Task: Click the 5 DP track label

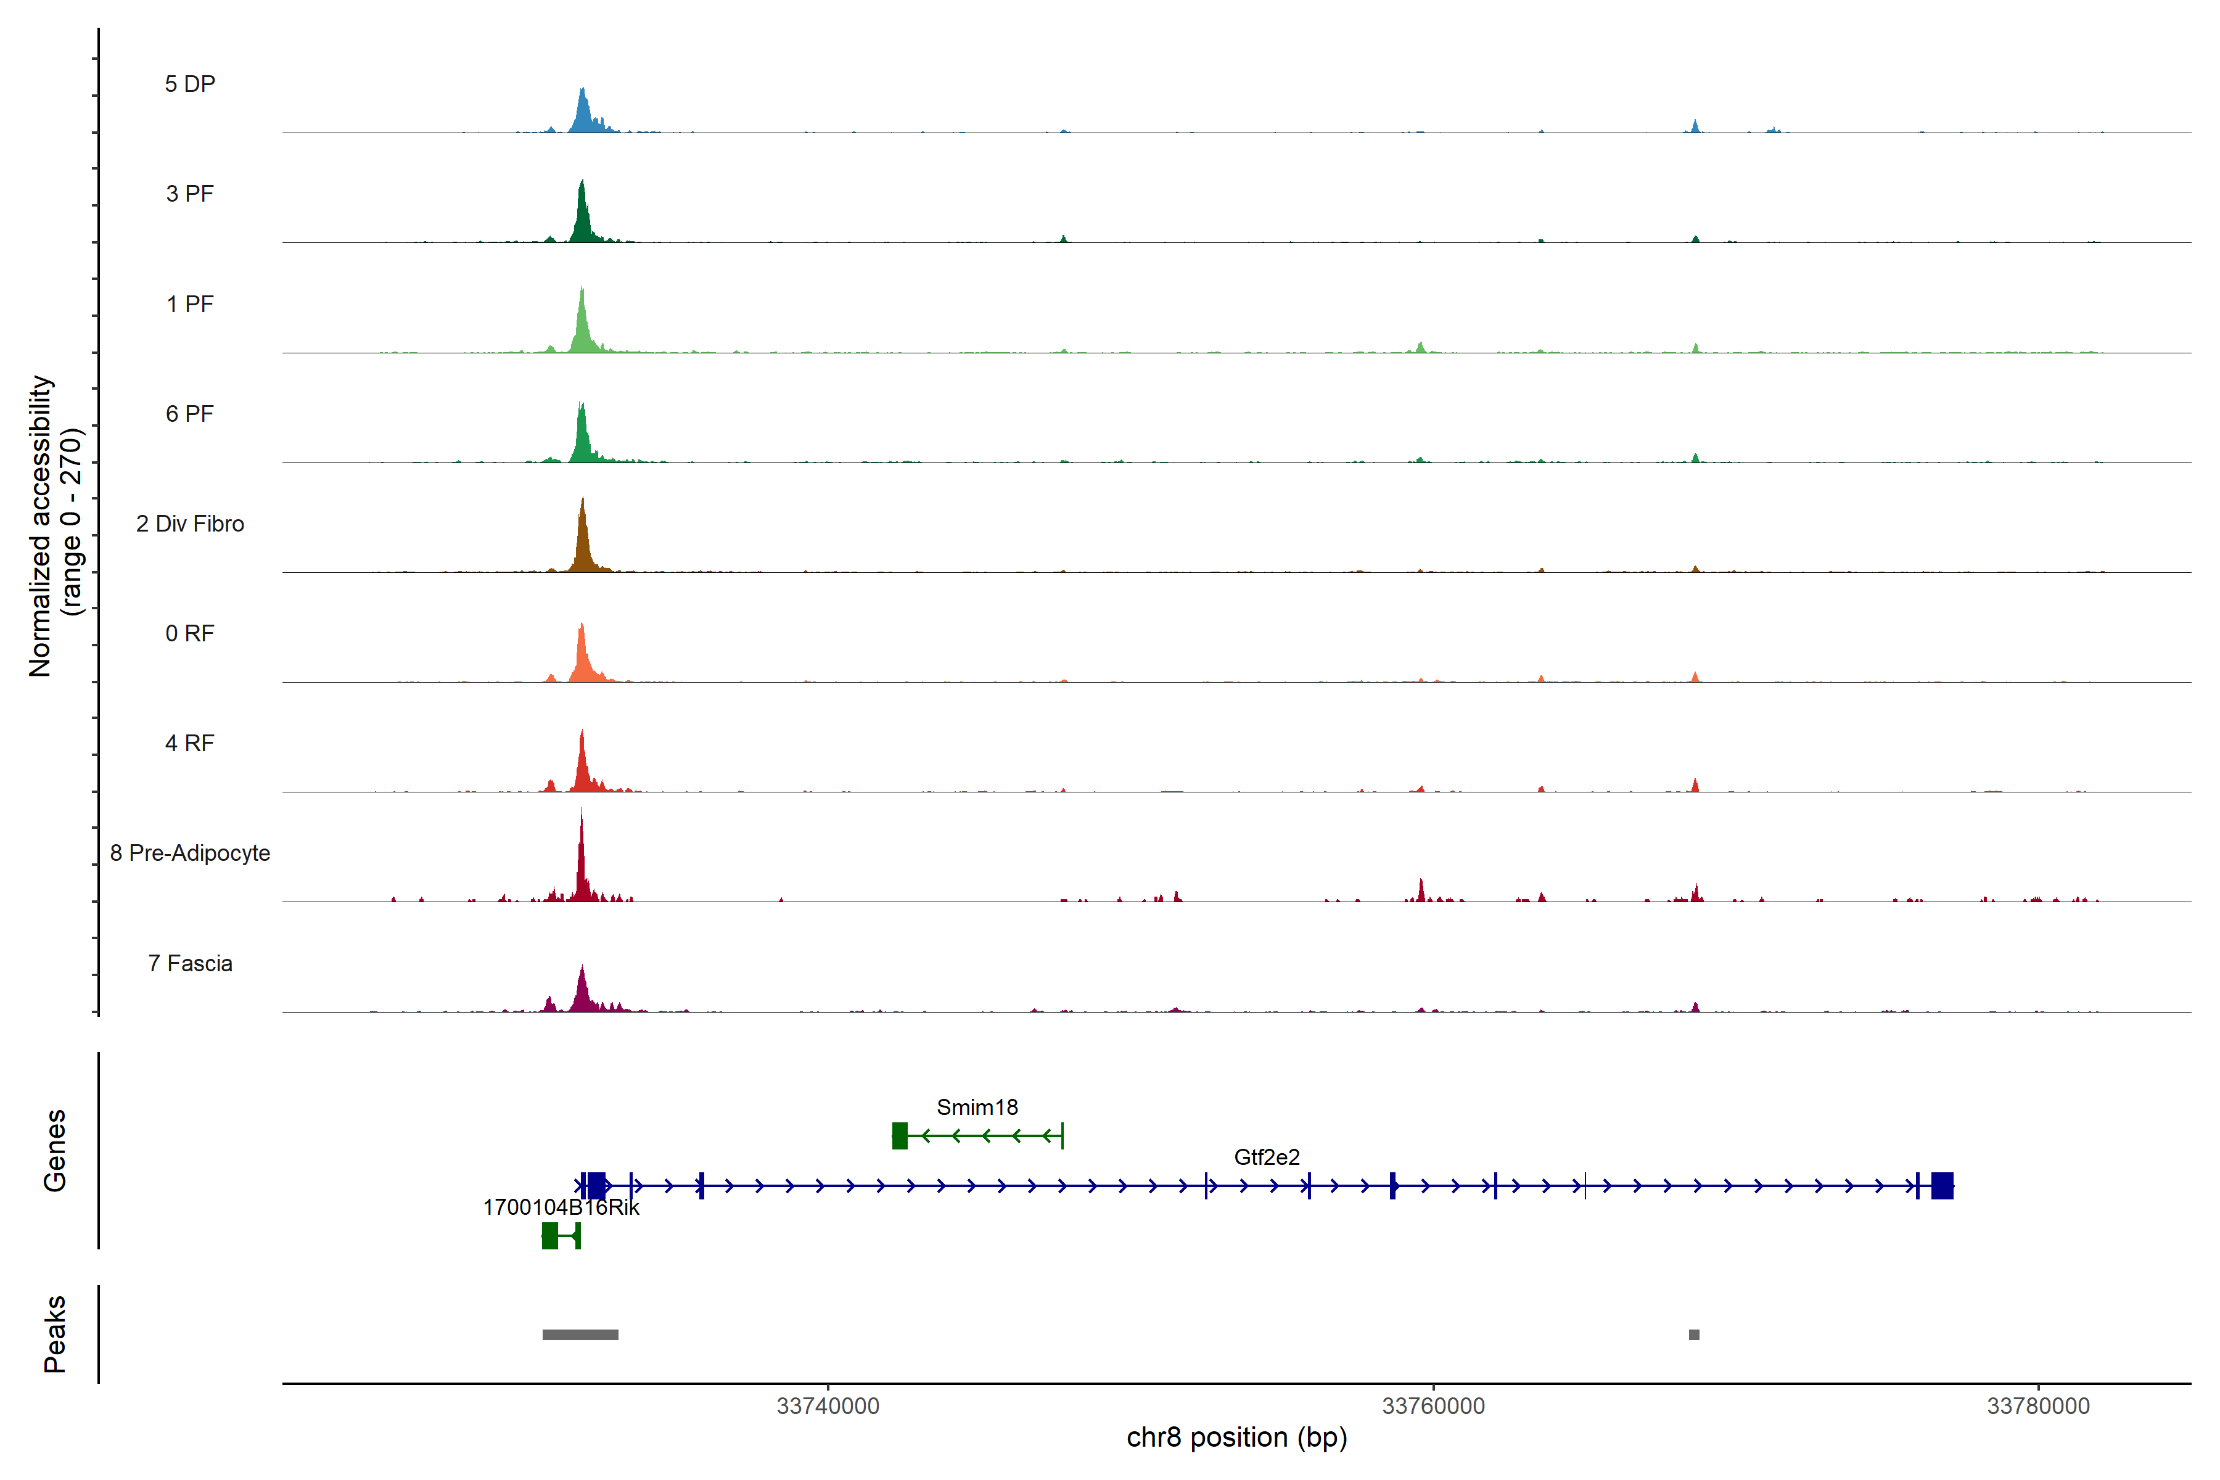Action: click(x=190, y=84)
